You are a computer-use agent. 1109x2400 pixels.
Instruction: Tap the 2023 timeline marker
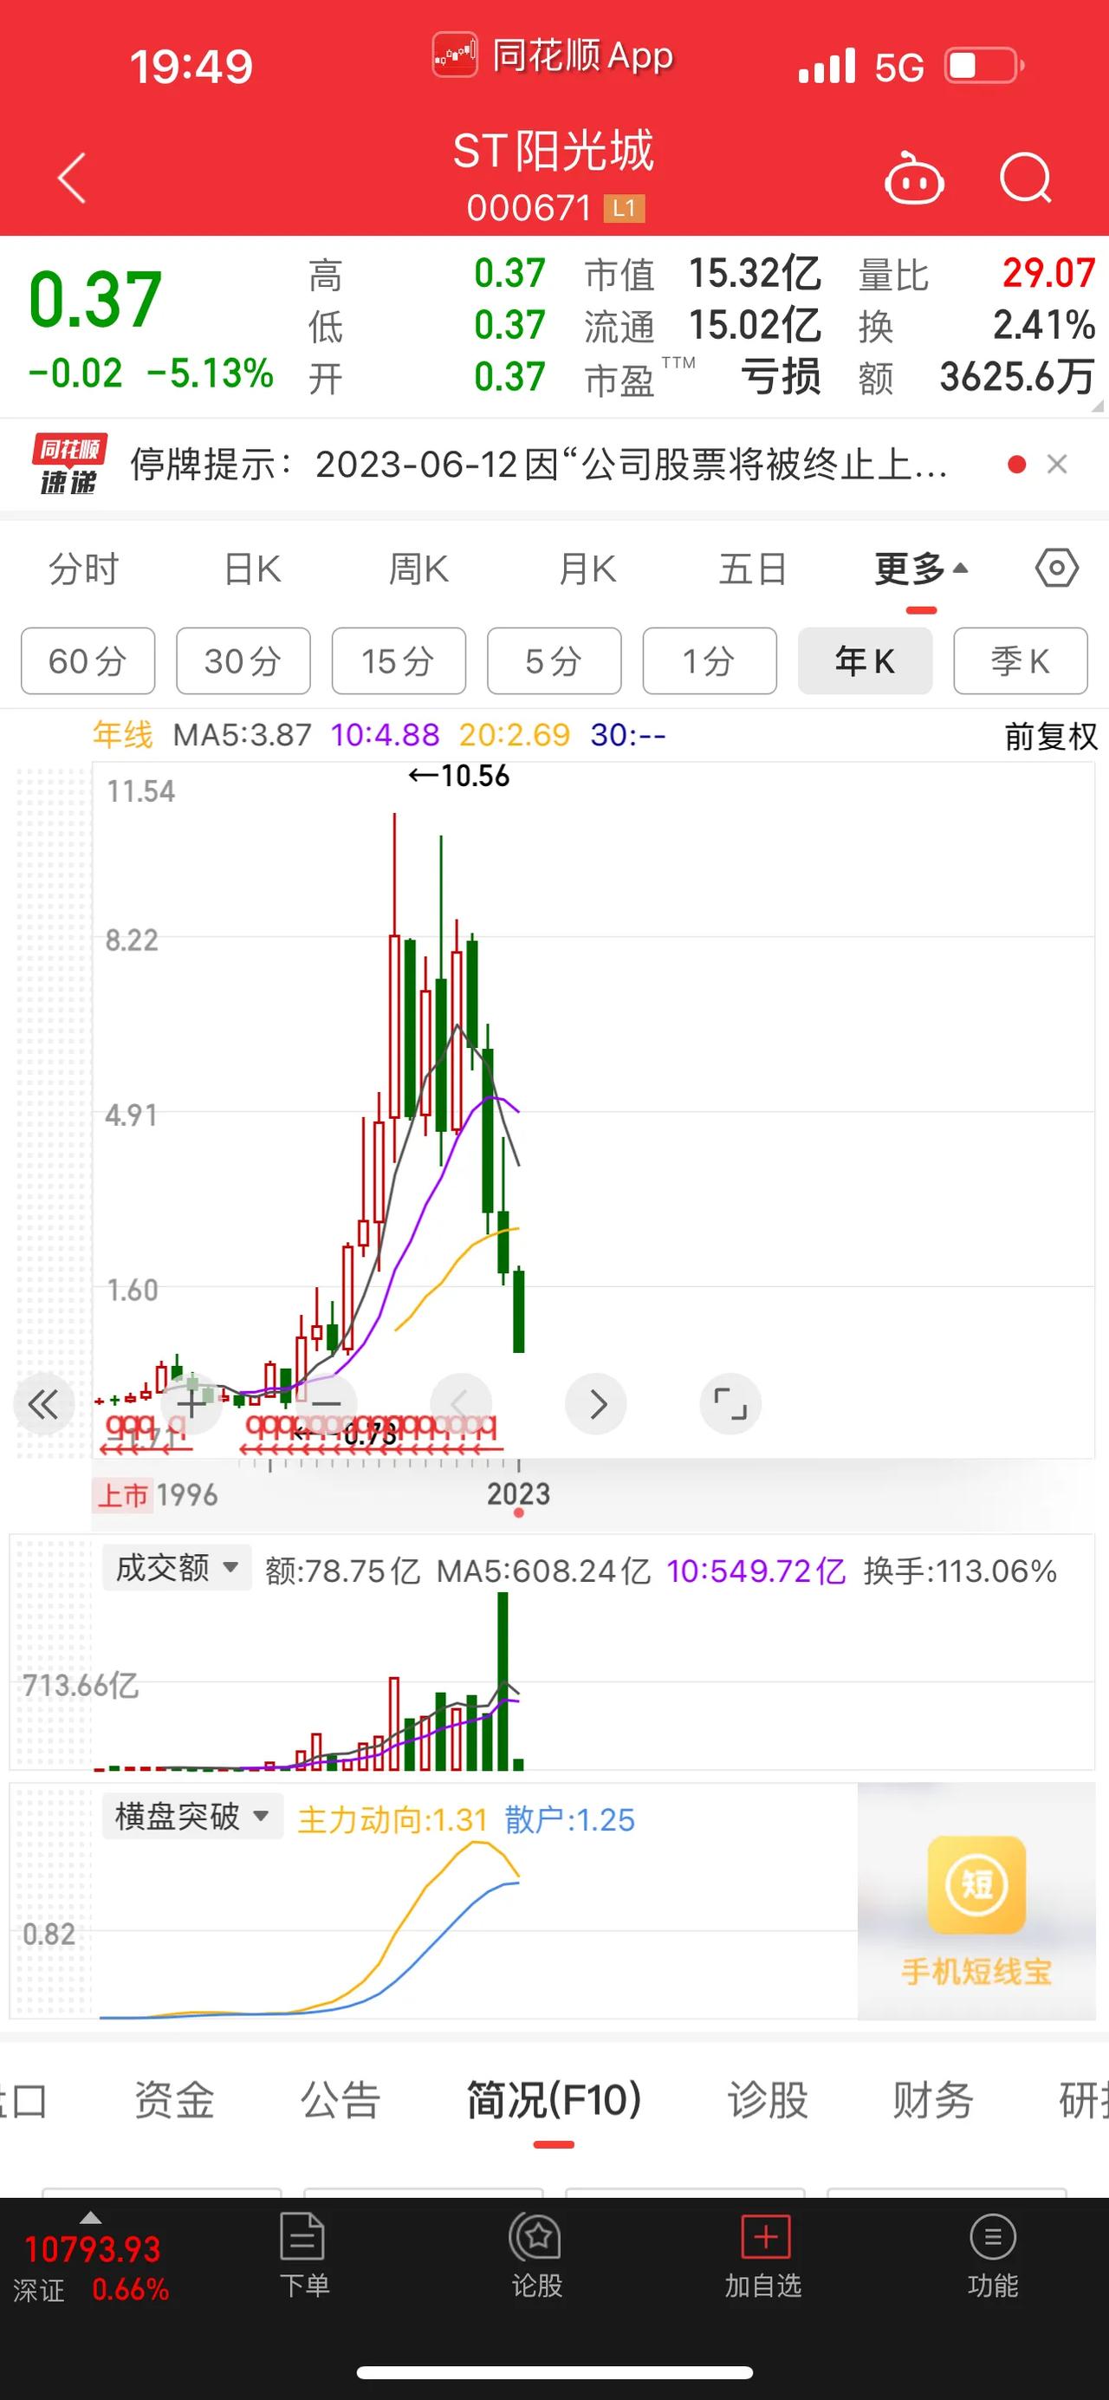pyautogui.click(x=519, y=1493)
